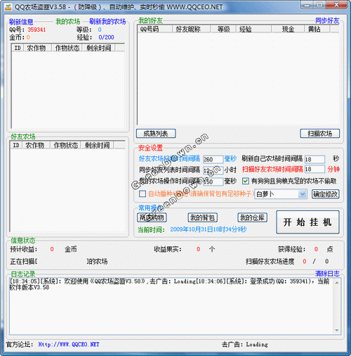The width and height of the screenshot is (351, 356).
Task: Enable the 自动播种 auto-plant checkbox
Action: tap(143, 194)
